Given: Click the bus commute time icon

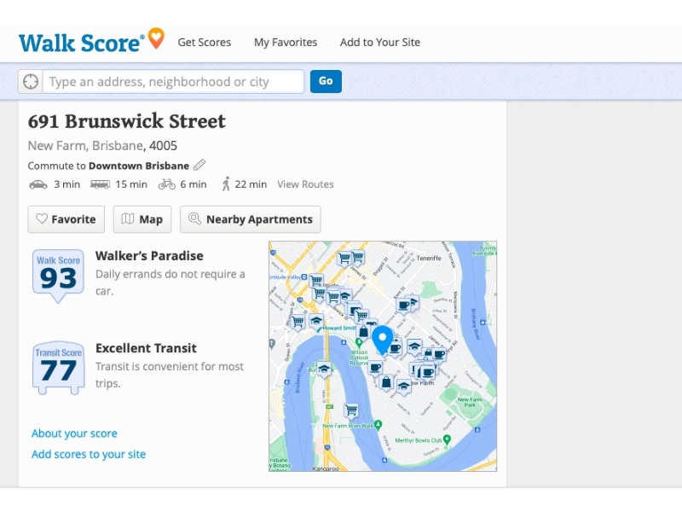Looking at the screenshot, I should (x=100, y=184).
